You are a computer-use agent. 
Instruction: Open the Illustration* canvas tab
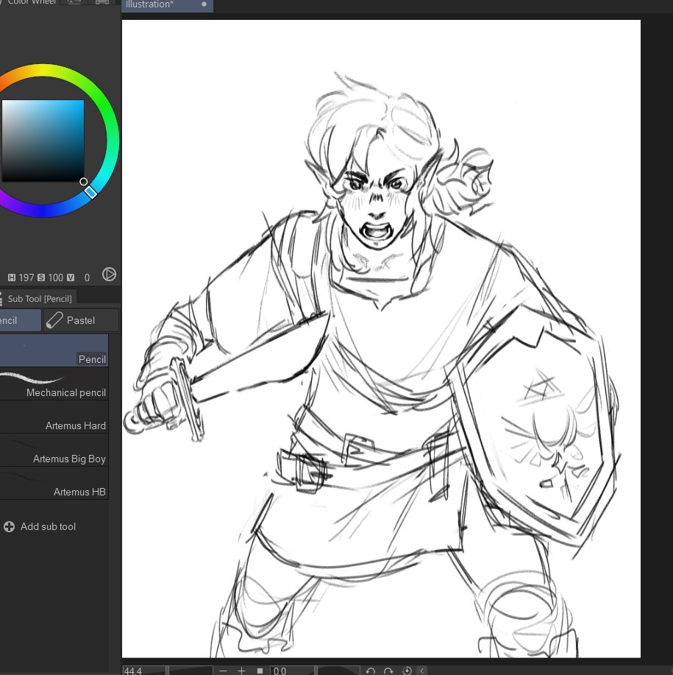(x=167, y=4)
